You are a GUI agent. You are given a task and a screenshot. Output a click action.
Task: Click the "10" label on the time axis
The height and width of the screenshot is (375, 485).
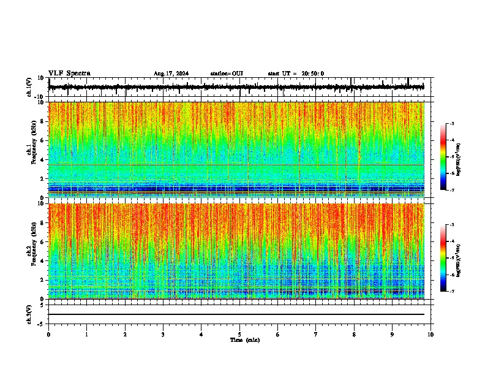pyautogui.click(x=430, y=335)
